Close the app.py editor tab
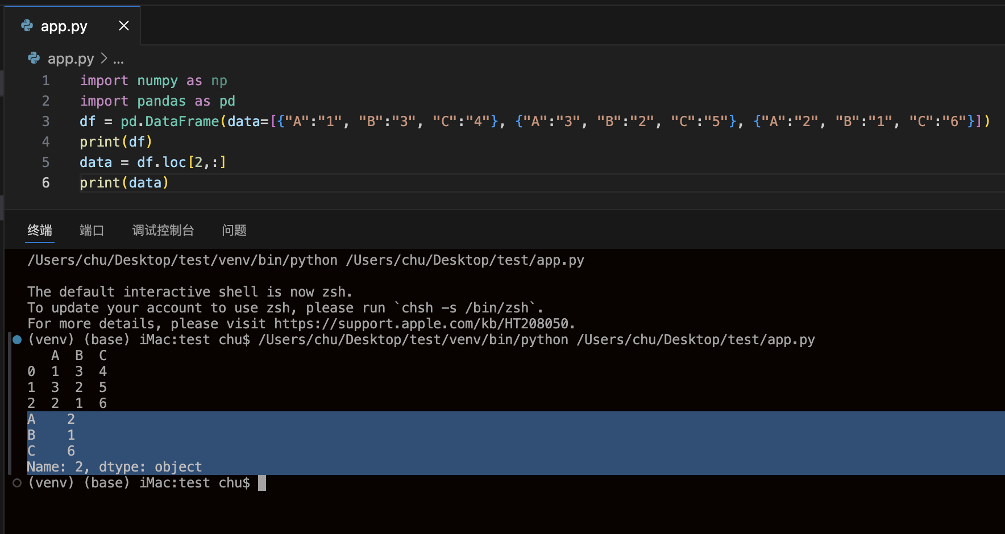Image resolution: width=1005 pixels, height=534 pixels. click(124, 26)
